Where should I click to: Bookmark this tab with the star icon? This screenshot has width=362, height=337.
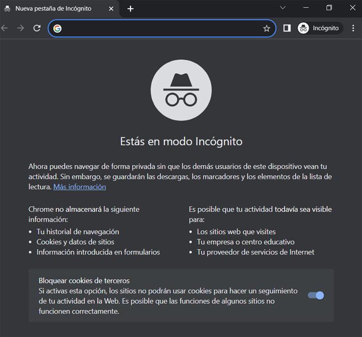click(266, 29)
